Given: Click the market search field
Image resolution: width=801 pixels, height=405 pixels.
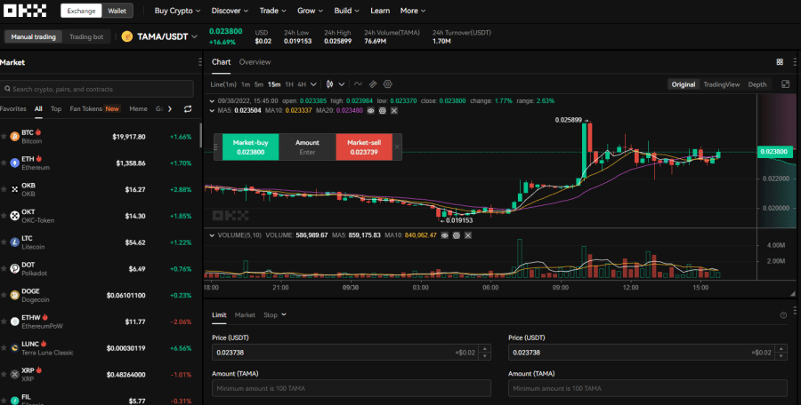Looking at the screenshot, I should [x=96, y=89].
